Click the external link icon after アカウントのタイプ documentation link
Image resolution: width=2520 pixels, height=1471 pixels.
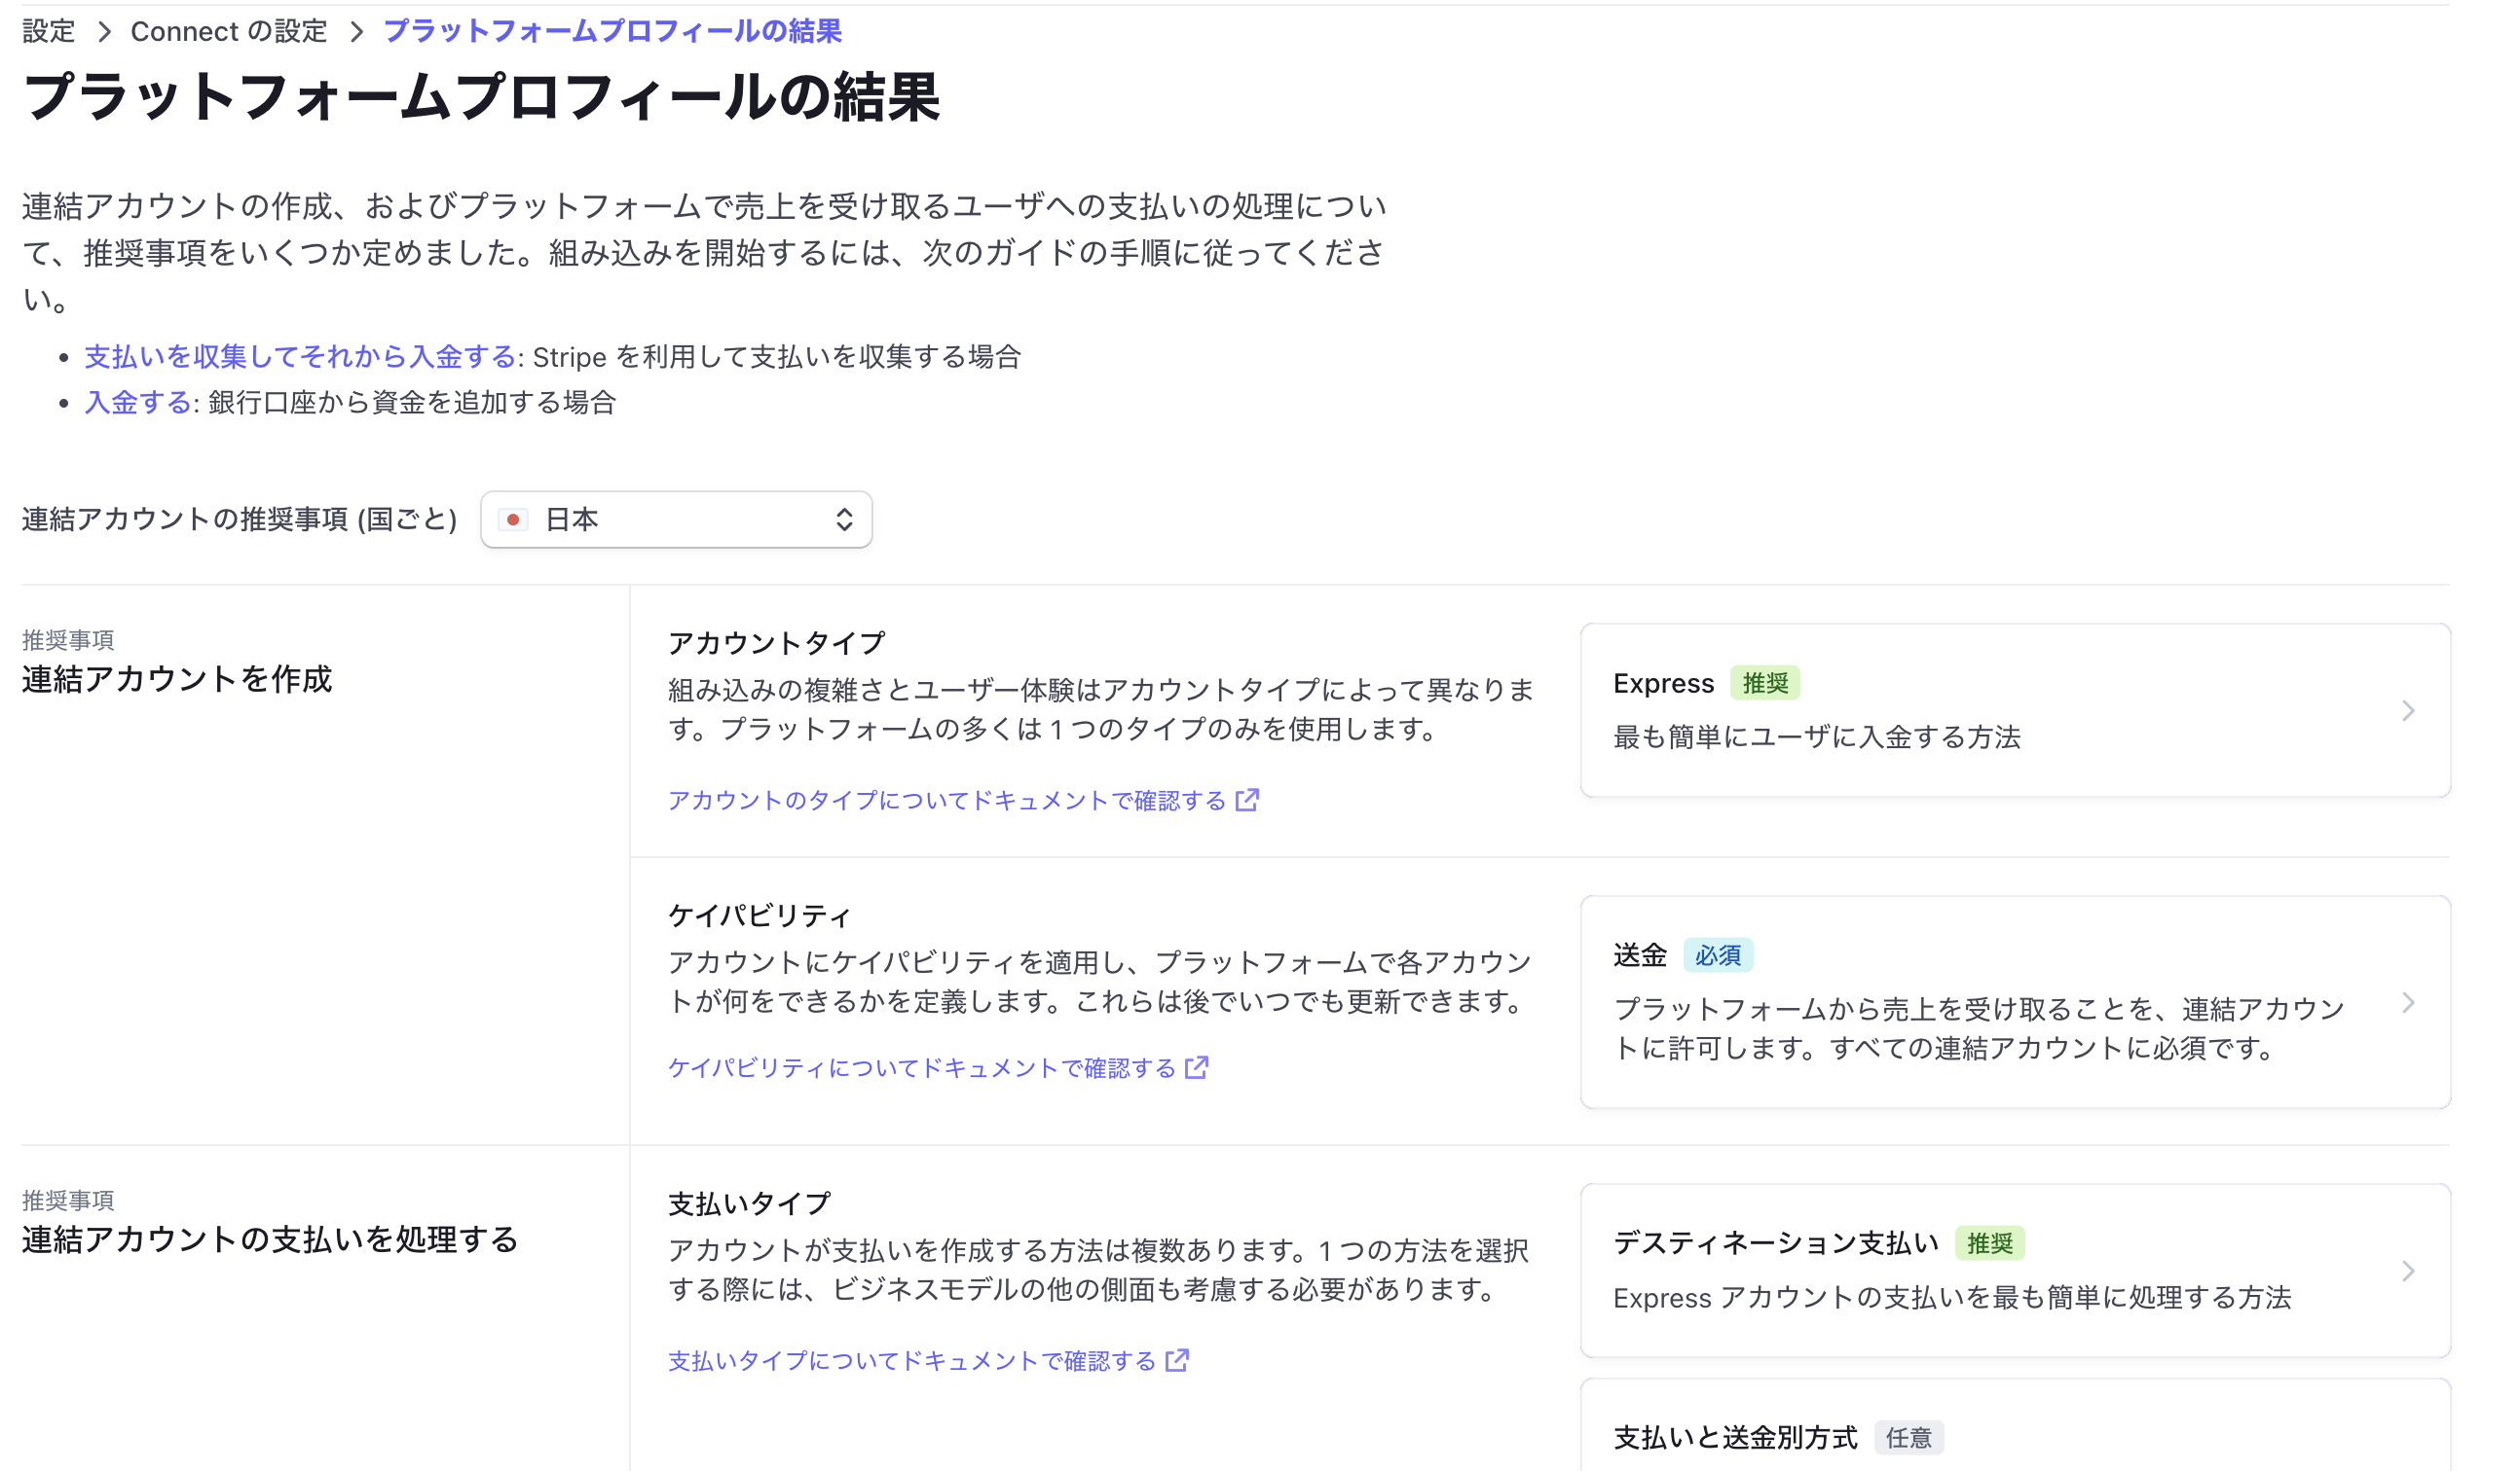pos(1246,800)
